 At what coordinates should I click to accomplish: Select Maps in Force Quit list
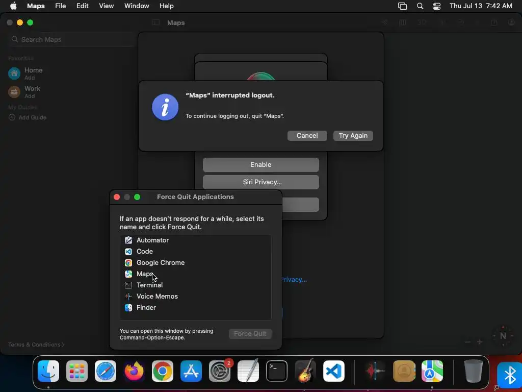(195, 274)
